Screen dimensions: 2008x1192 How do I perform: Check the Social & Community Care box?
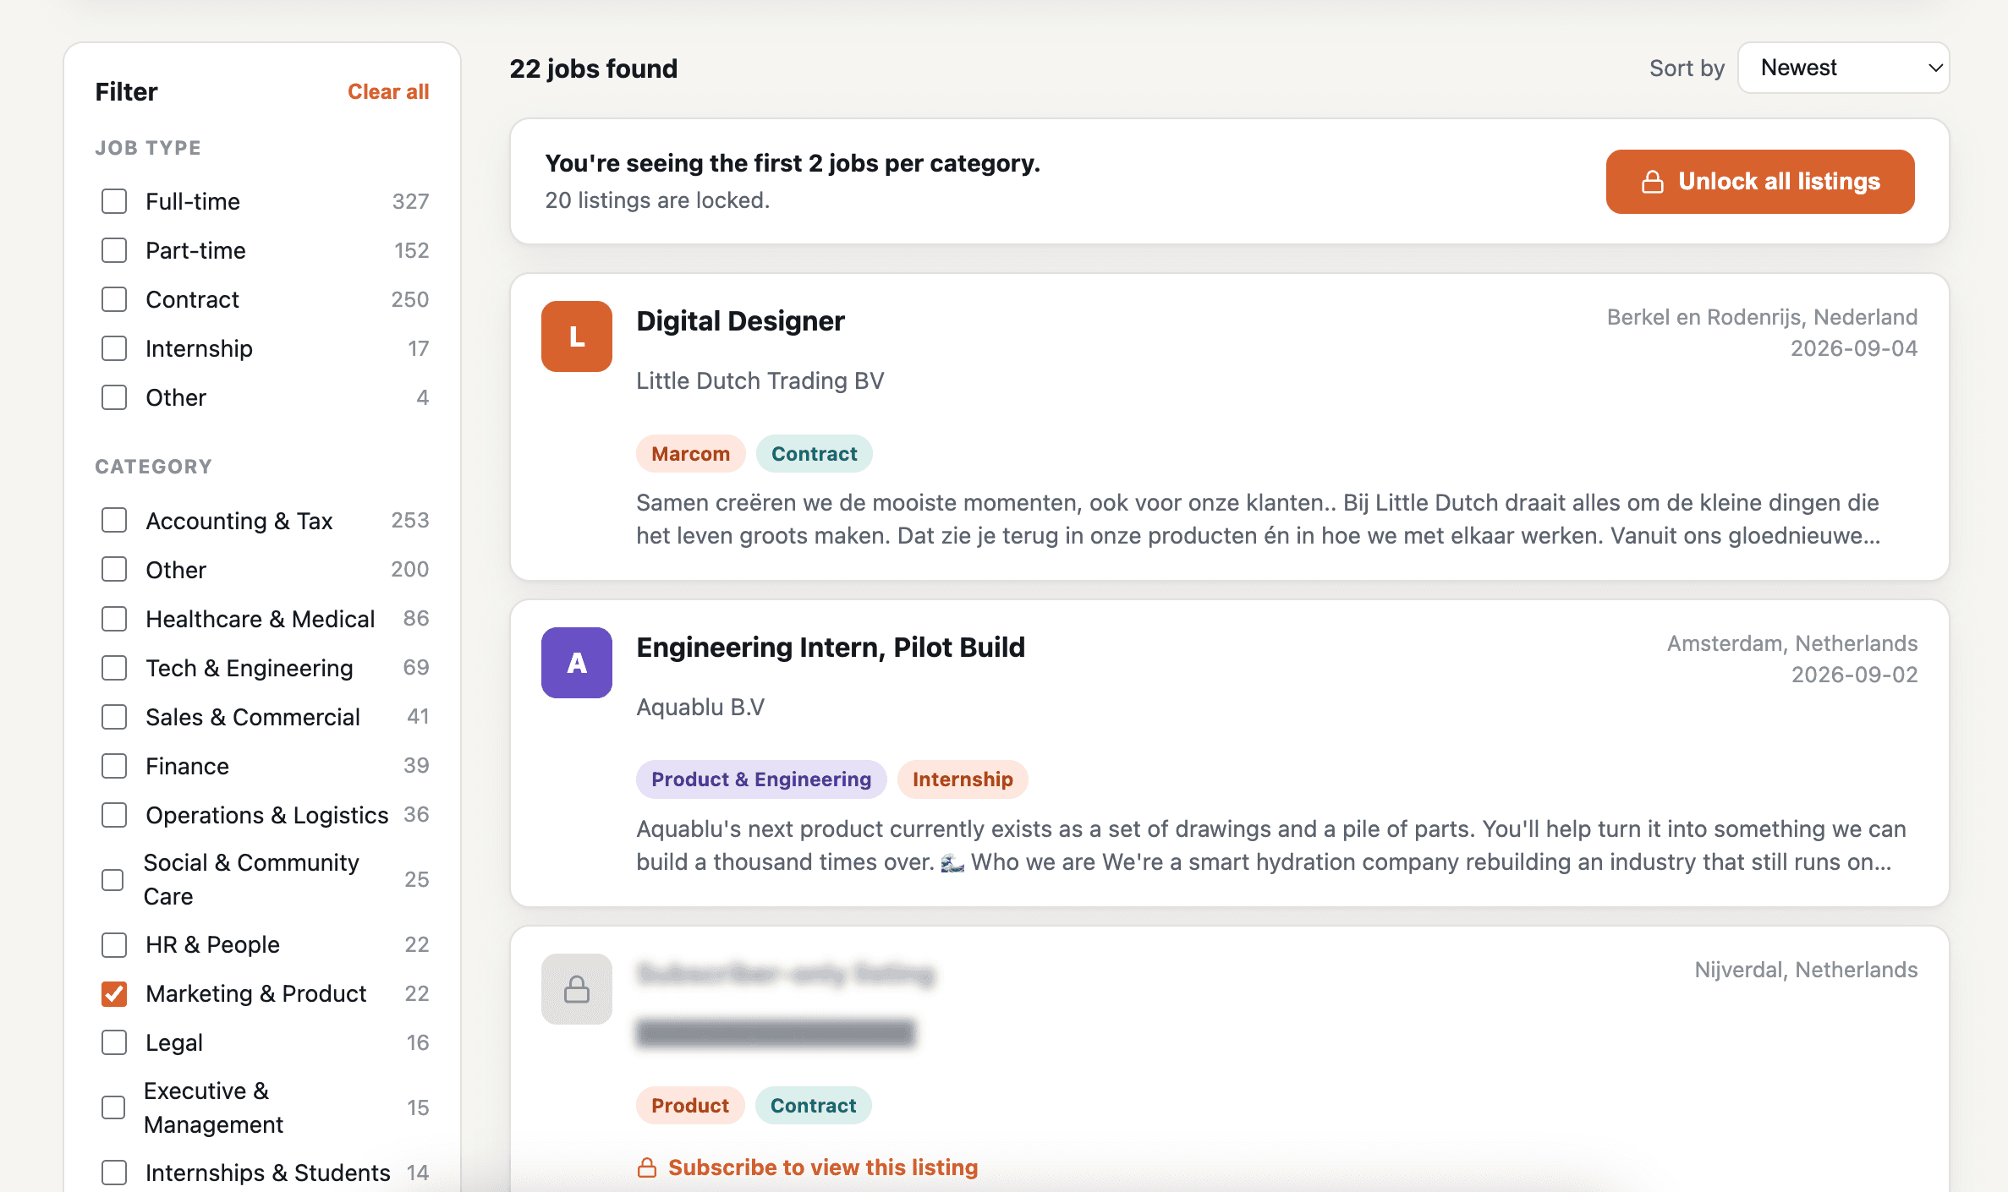click(x=112, y=880)
